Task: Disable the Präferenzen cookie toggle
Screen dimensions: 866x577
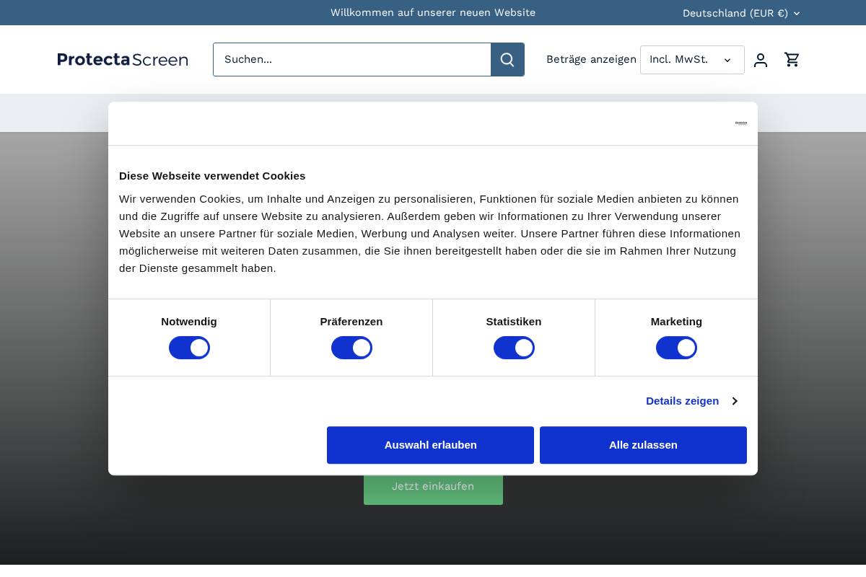Action: (351, 348)
